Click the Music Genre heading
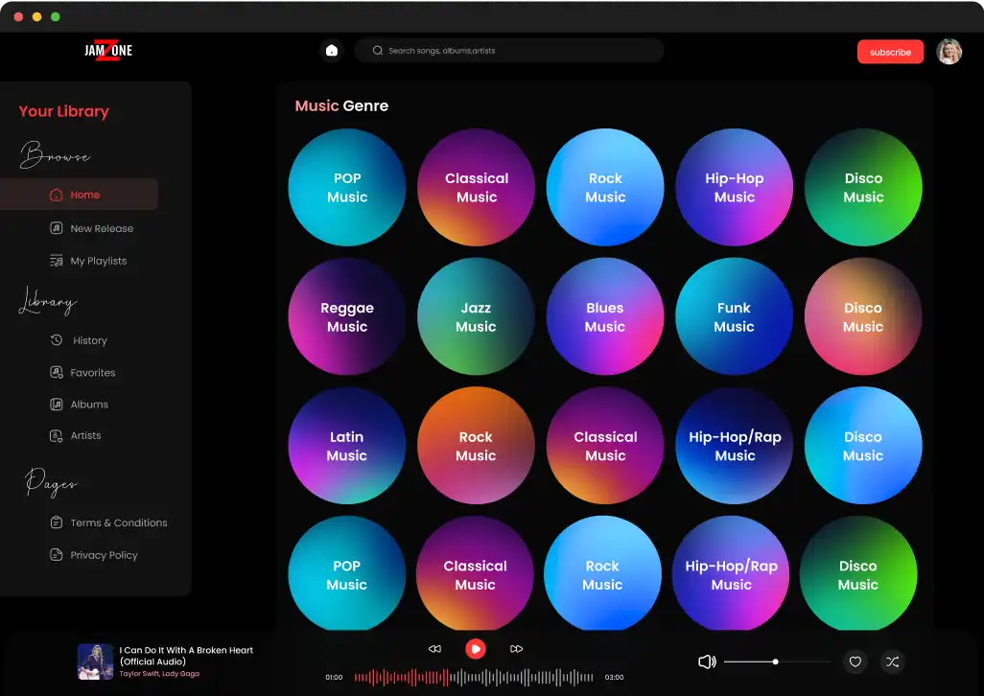Screen dimensions: 984x696 pyautogui.click(x=341, y=106)
